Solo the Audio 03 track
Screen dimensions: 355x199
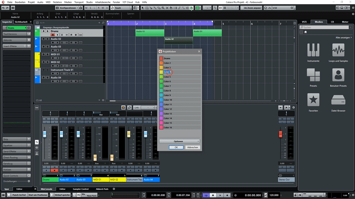click(x=47, y=47)
